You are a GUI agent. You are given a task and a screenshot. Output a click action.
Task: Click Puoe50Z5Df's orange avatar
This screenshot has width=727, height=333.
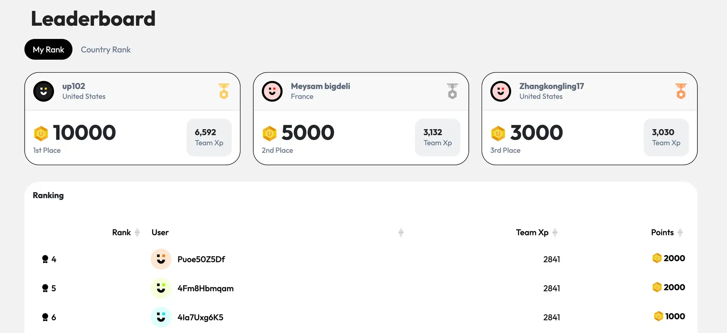coord(161,259)
